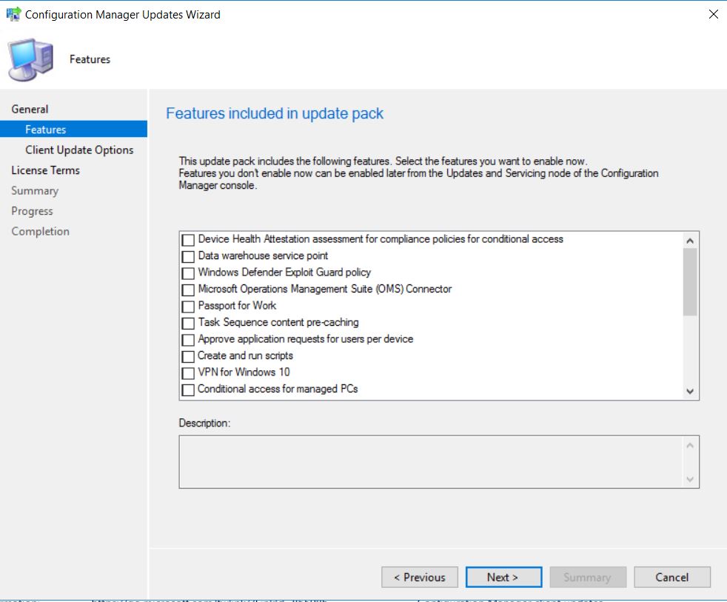Click the Next button to proceed

pos(503,577)
